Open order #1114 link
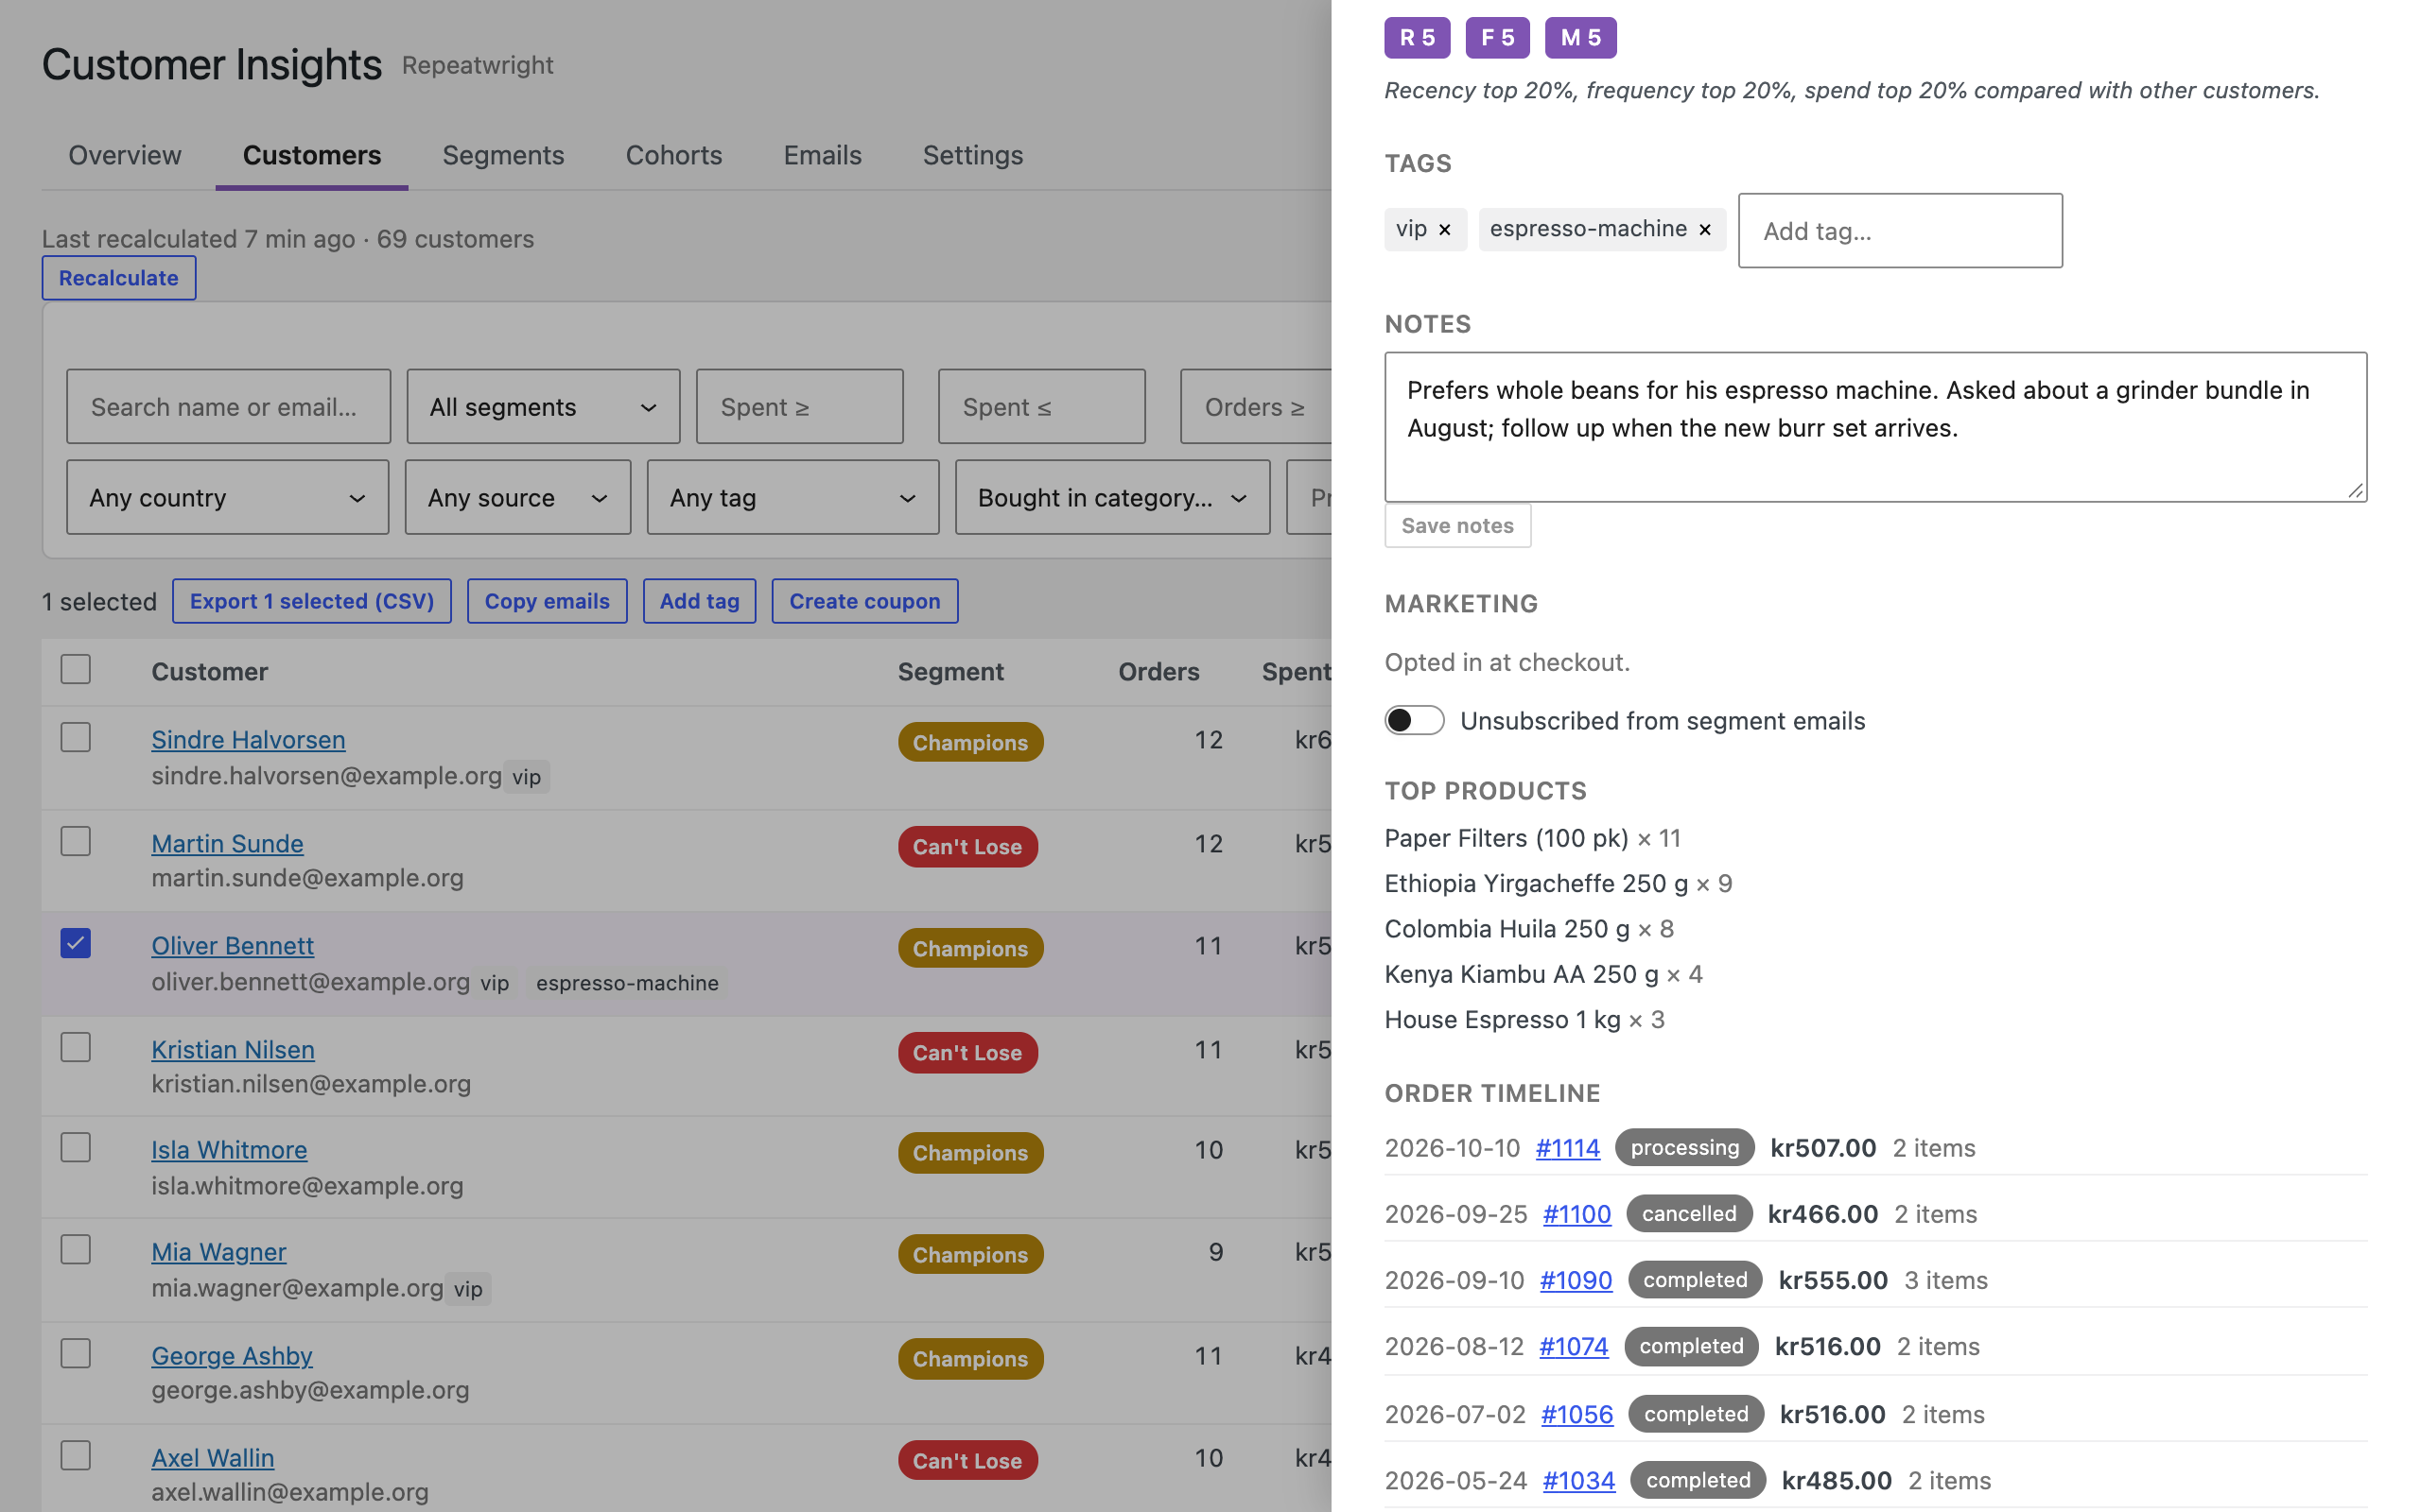This screenshot has width=2421, height=1512. coord(1567,1148)
